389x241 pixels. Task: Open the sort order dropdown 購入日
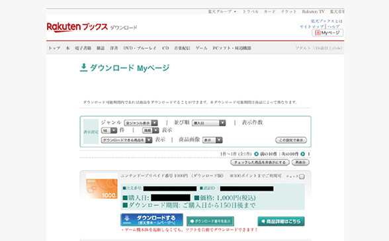(208, 123)
